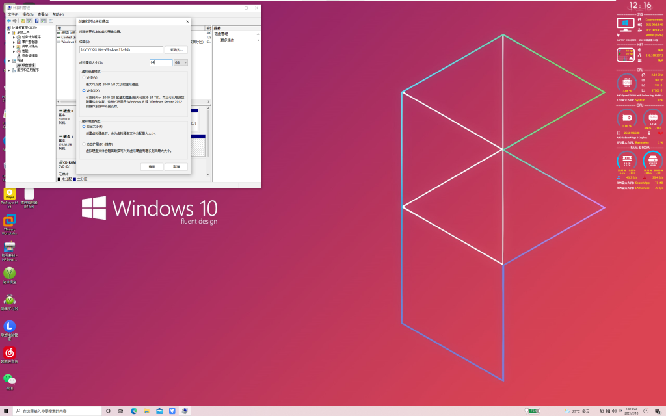The height and width of the screenshot is (416, 666).
Task: Open the 简单课堂 green desktop icon
Action: click(9, 276)
